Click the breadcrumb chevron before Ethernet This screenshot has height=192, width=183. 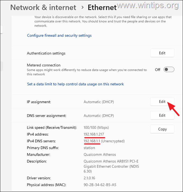(x=83, y=8)
